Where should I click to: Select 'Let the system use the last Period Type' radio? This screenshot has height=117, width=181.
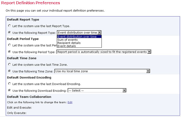tap(9, 45)
